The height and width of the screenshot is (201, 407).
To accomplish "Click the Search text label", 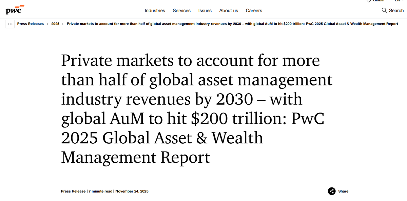I will [396, 11].
